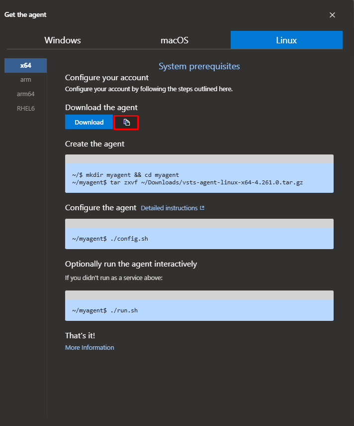Open the System prerequisites link
Screen dimensions: 354x426
pos(199,66)
